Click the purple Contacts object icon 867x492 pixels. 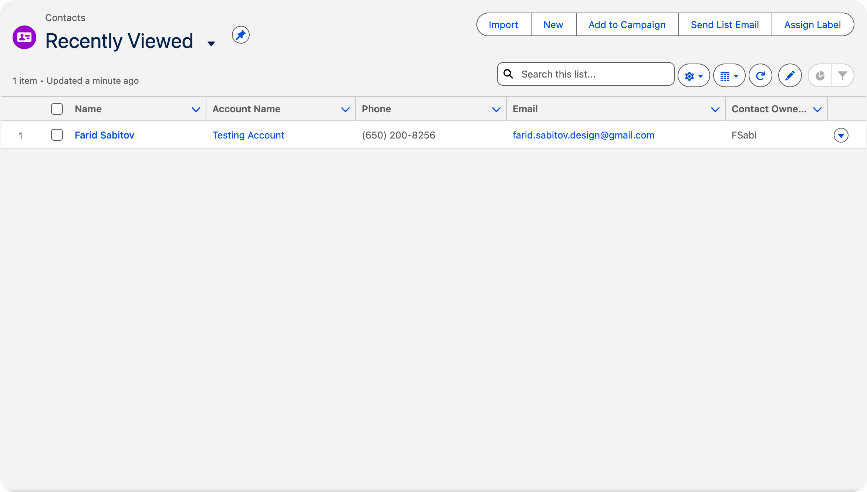[x=24, y=37]
